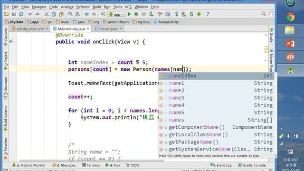
Task: Run the app with the green play icon
Action: pos(129,14)
